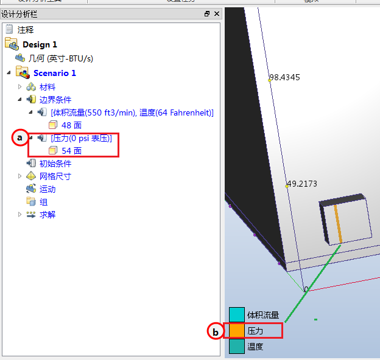Screen dimensions: 380x360
Task: Click the orange 压力 legend swatch
Action: tap(236, 330)
